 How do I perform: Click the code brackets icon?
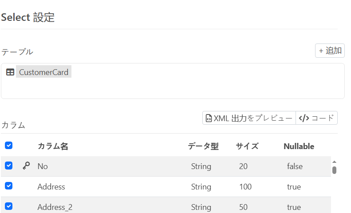pyautogui.click(x=304, y=118)
